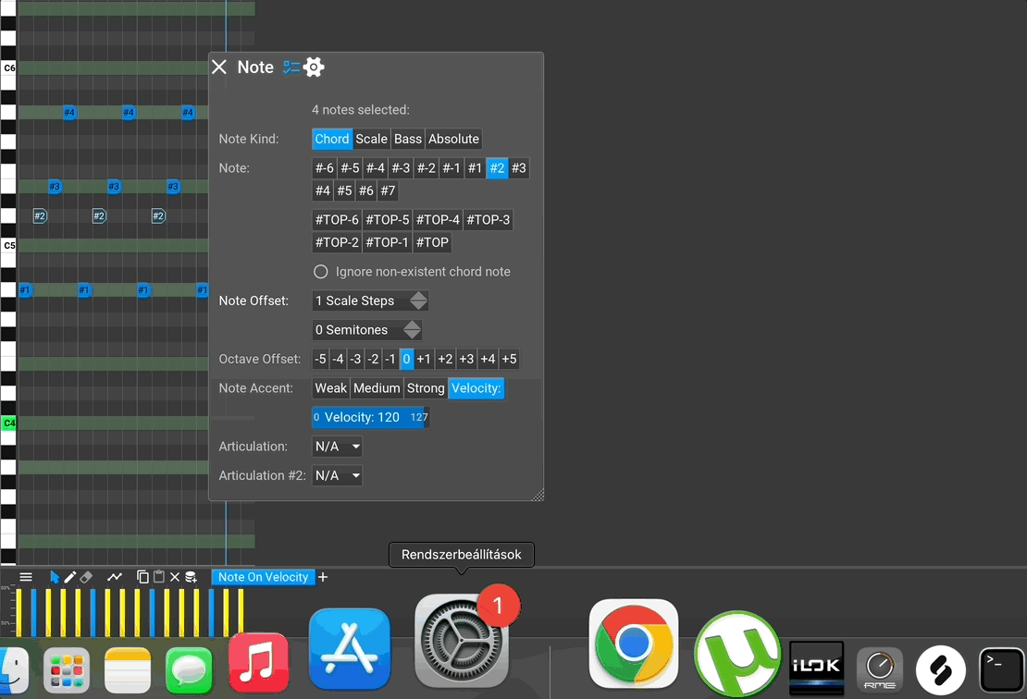Image resolution: width=1027 pixels, height=699 pixels.
Task: Click the copy icon in lane toolbar
Action: [x=142, y=577]
